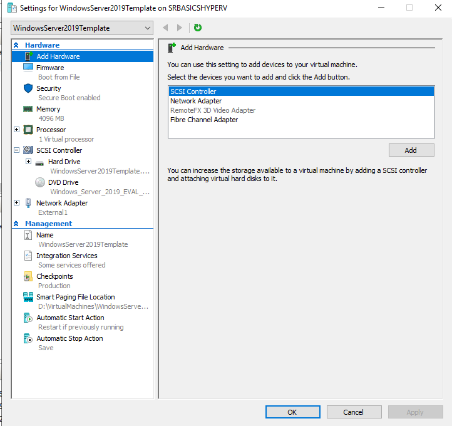Click the Add Hardware icon in tree
Screen dimensions: 452x426
(x=28, y=56)
